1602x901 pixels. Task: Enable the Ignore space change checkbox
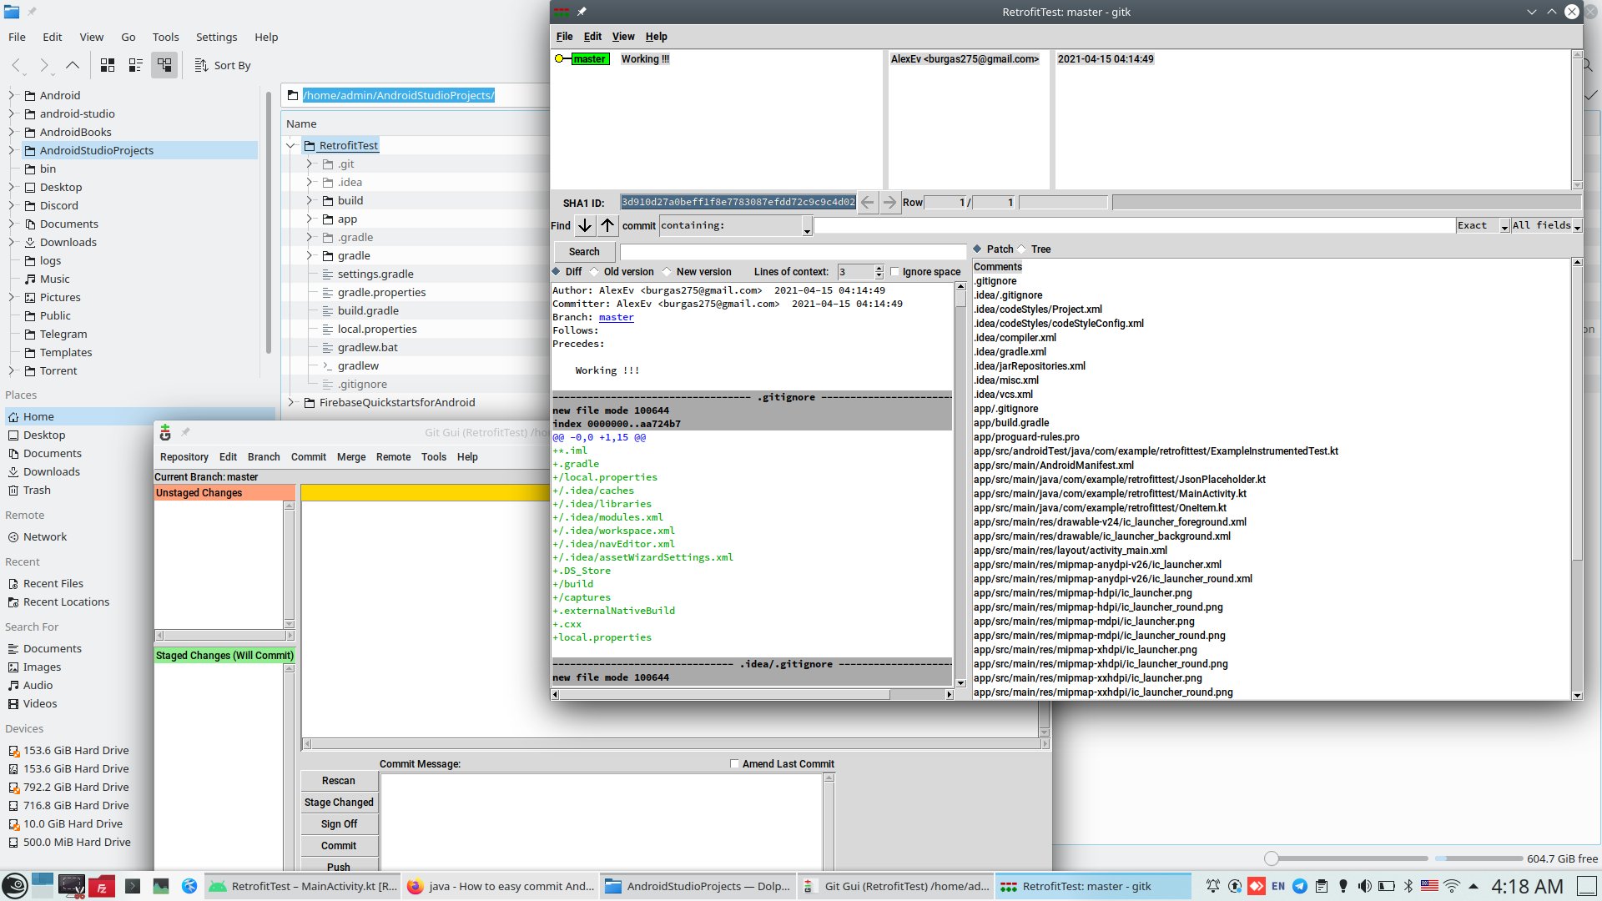click(x=895, y=272)
